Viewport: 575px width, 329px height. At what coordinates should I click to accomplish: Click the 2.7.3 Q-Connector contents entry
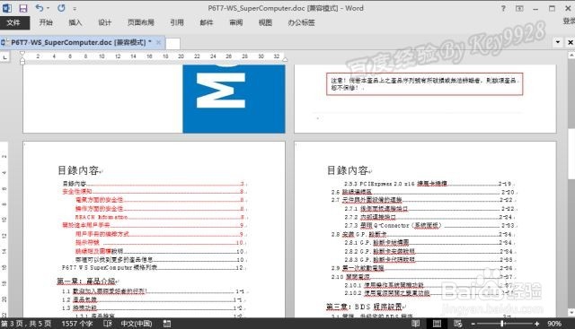[x=429, y=225]
